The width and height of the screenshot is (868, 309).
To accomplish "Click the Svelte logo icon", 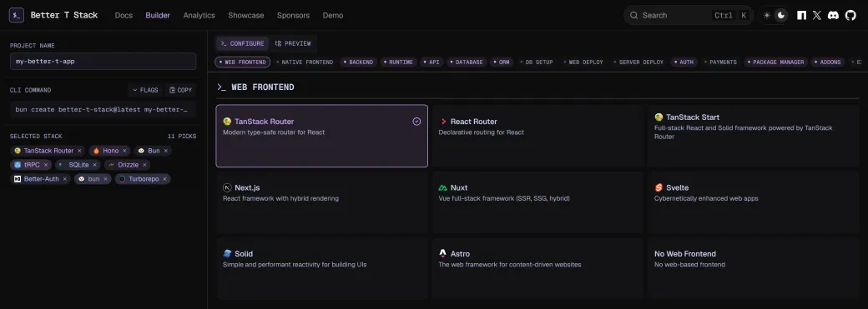I will pyautogui.click(x=659, y=188).
